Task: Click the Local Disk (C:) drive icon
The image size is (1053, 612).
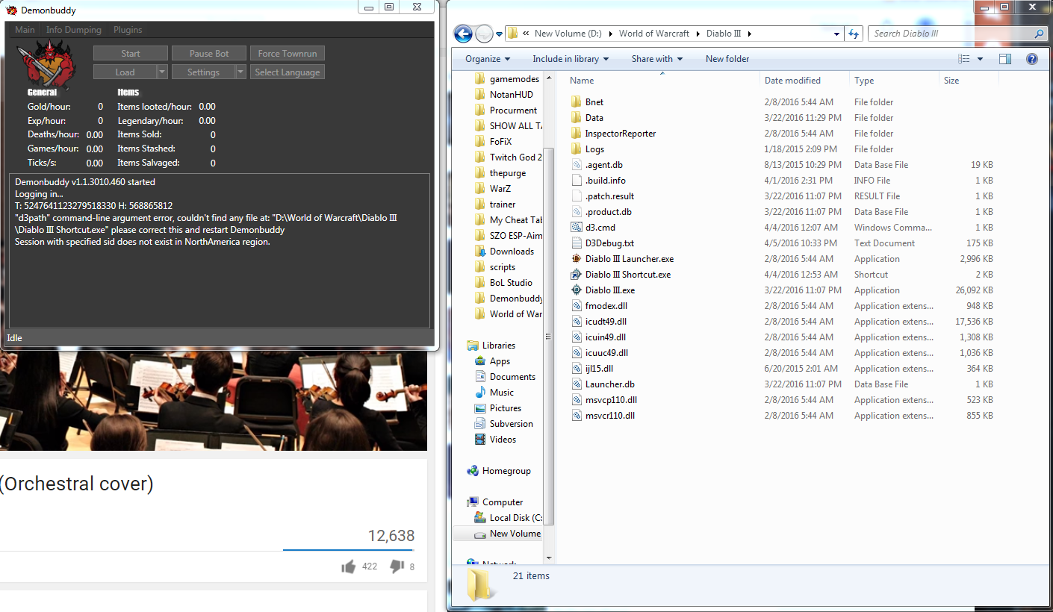Action: point(480,518)
